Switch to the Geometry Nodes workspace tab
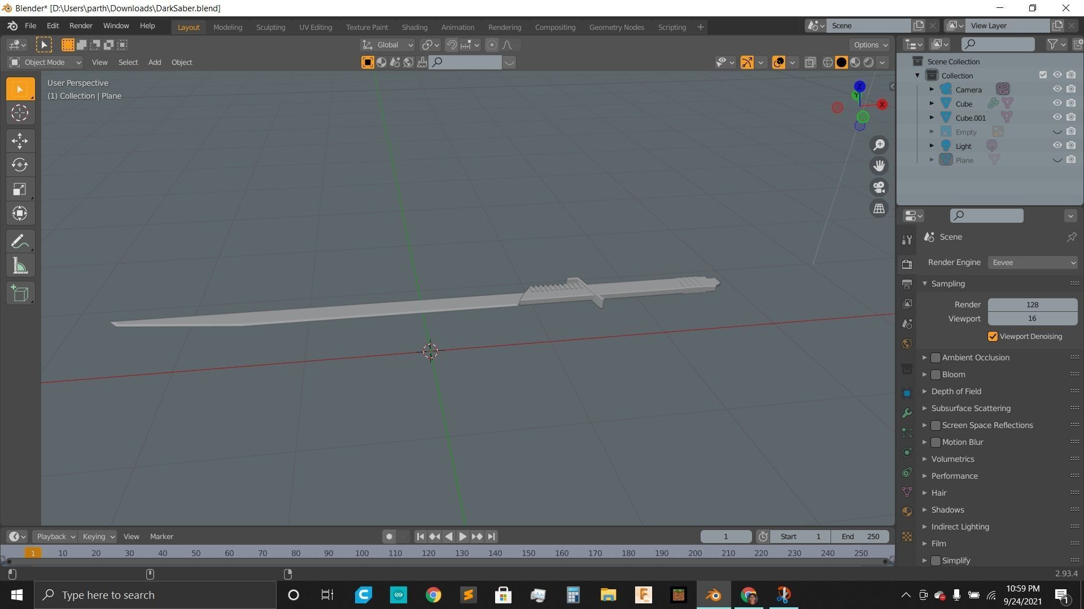 [617, 27]
